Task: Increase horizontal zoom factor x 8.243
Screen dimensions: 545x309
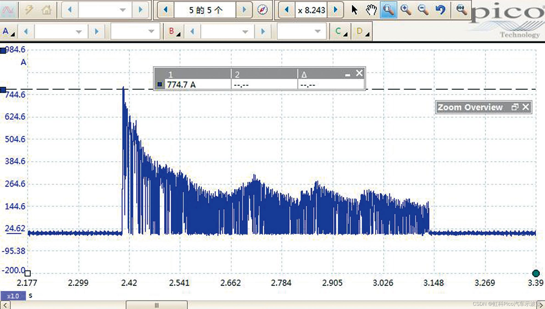Action: 335,10
